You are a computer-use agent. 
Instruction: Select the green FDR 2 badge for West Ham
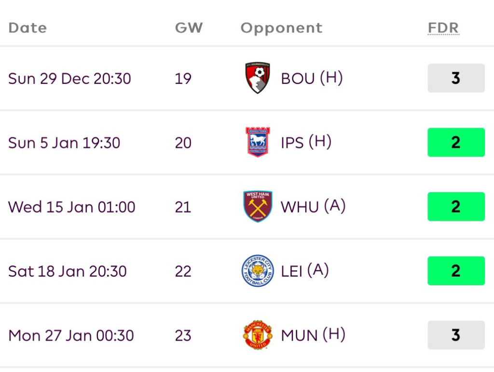(456, 207)
